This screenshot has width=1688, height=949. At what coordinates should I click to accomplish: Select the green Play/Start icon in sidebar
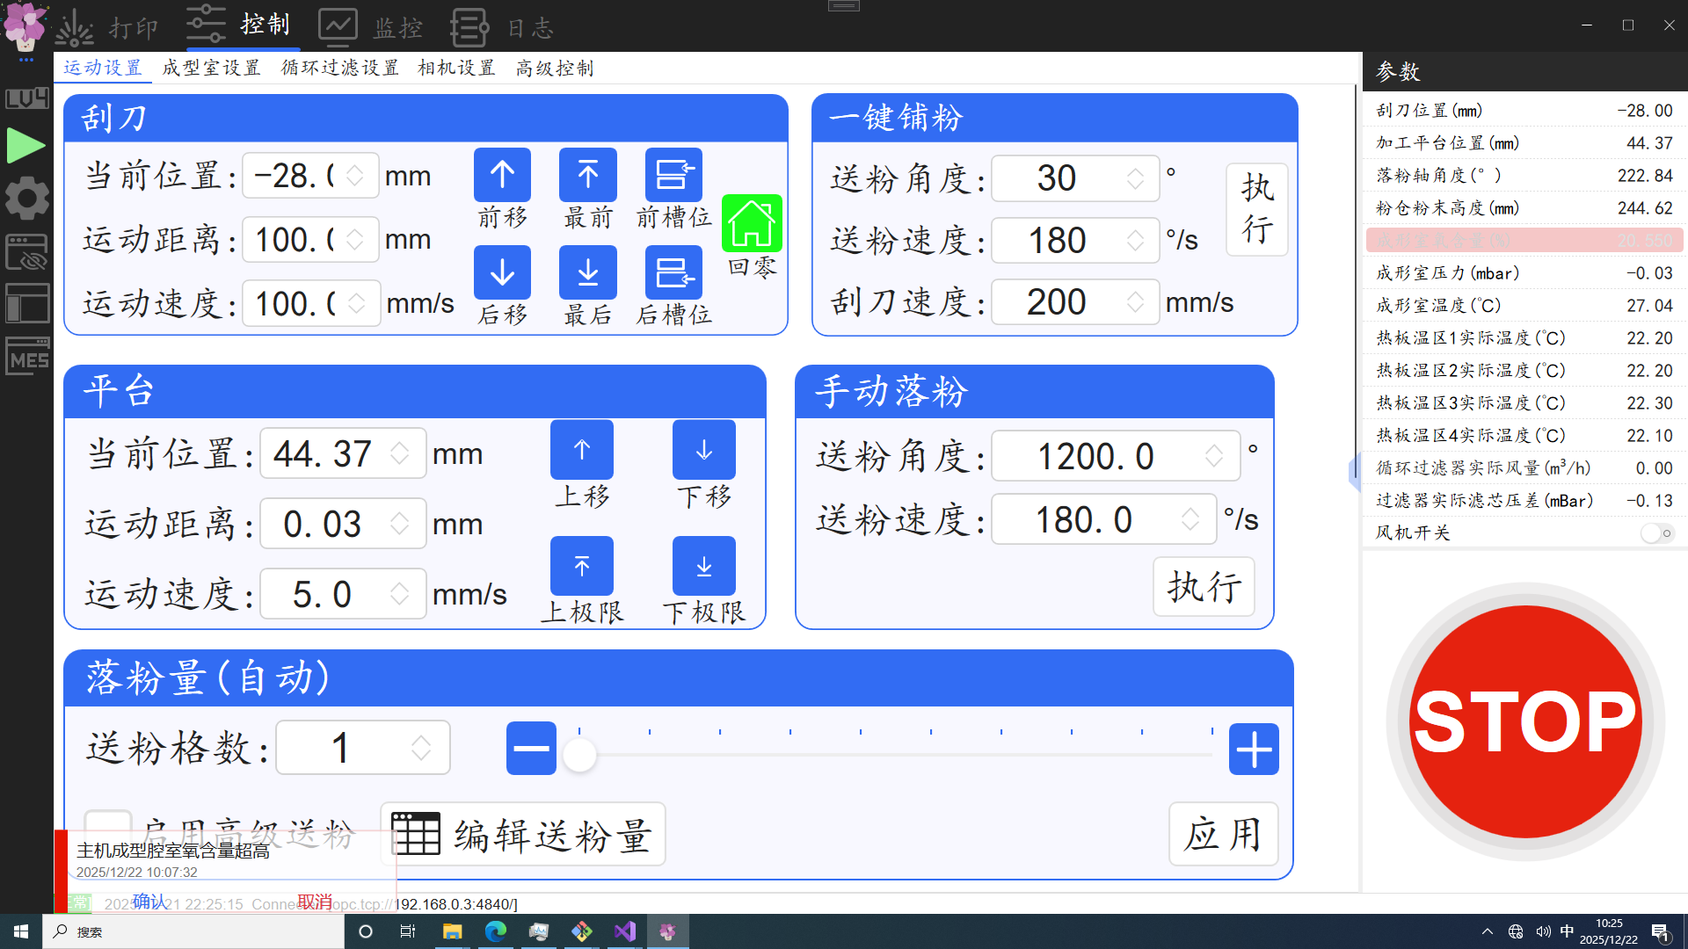(x=27, y=145)
